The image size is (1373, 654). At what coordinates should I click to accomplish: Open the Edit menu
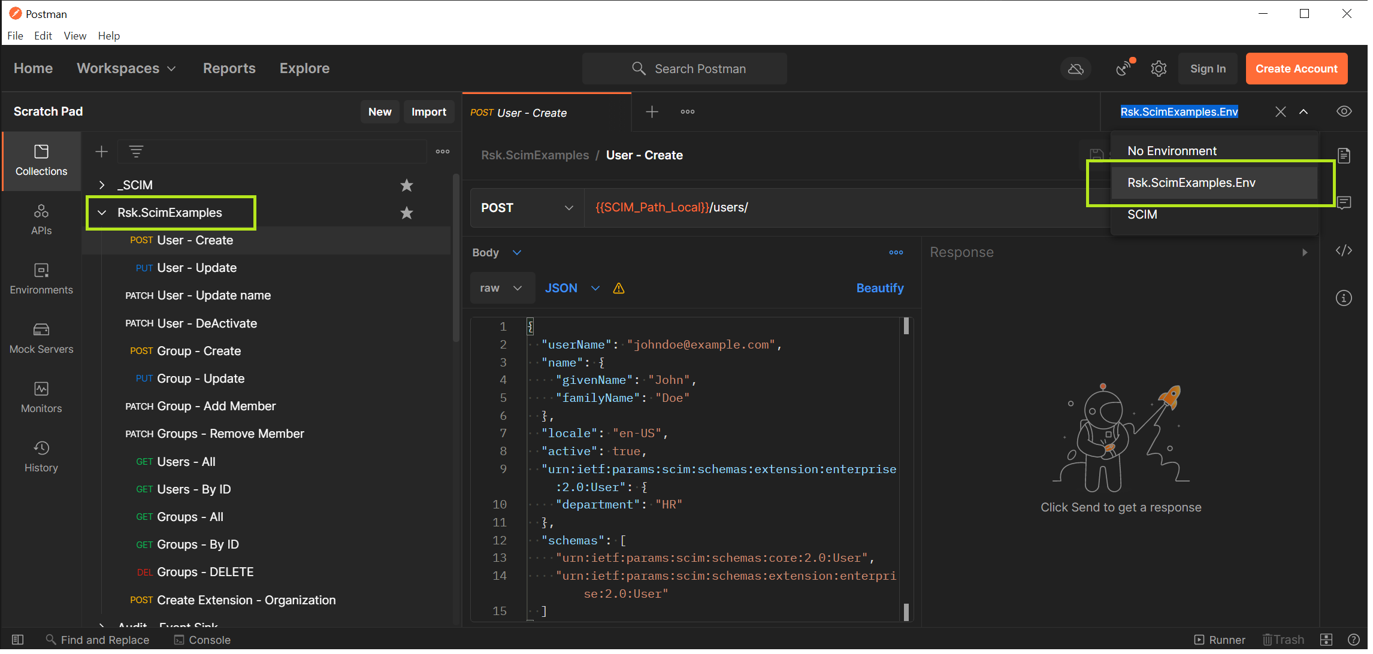tap(43, 36)
